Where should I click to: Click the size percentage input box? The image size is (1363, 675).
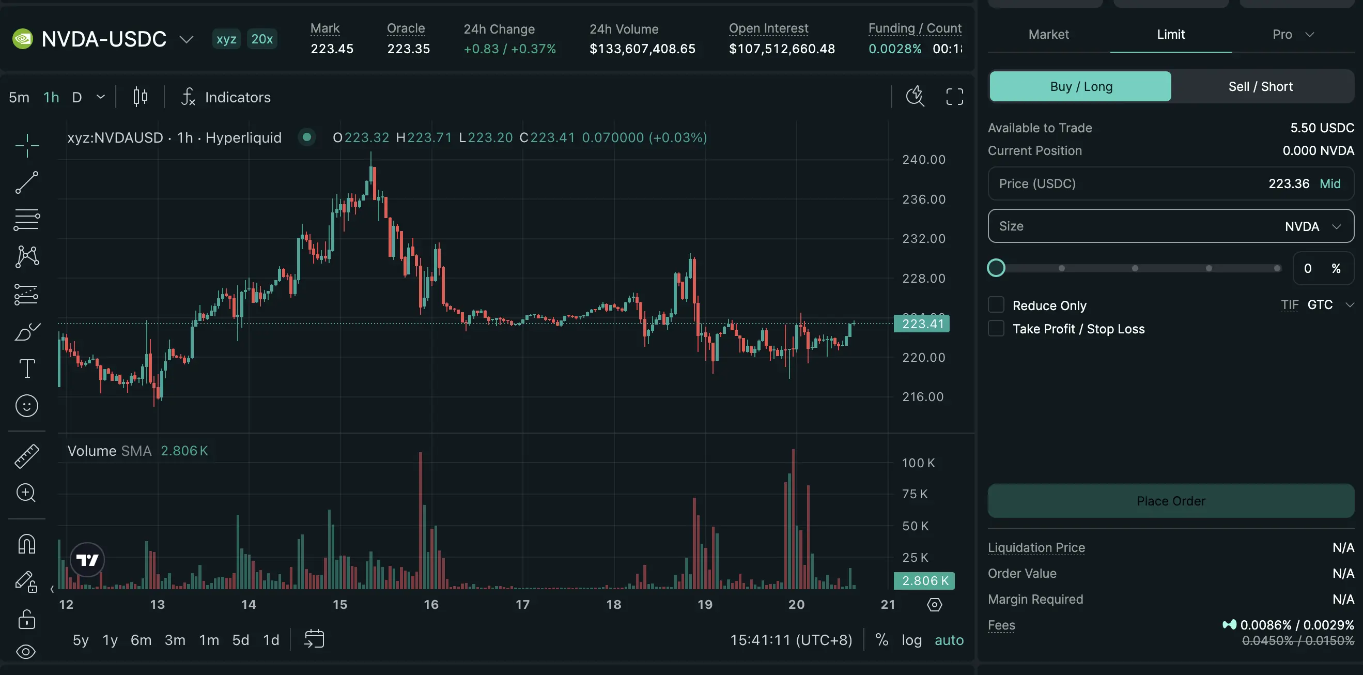pos(1323,268)
